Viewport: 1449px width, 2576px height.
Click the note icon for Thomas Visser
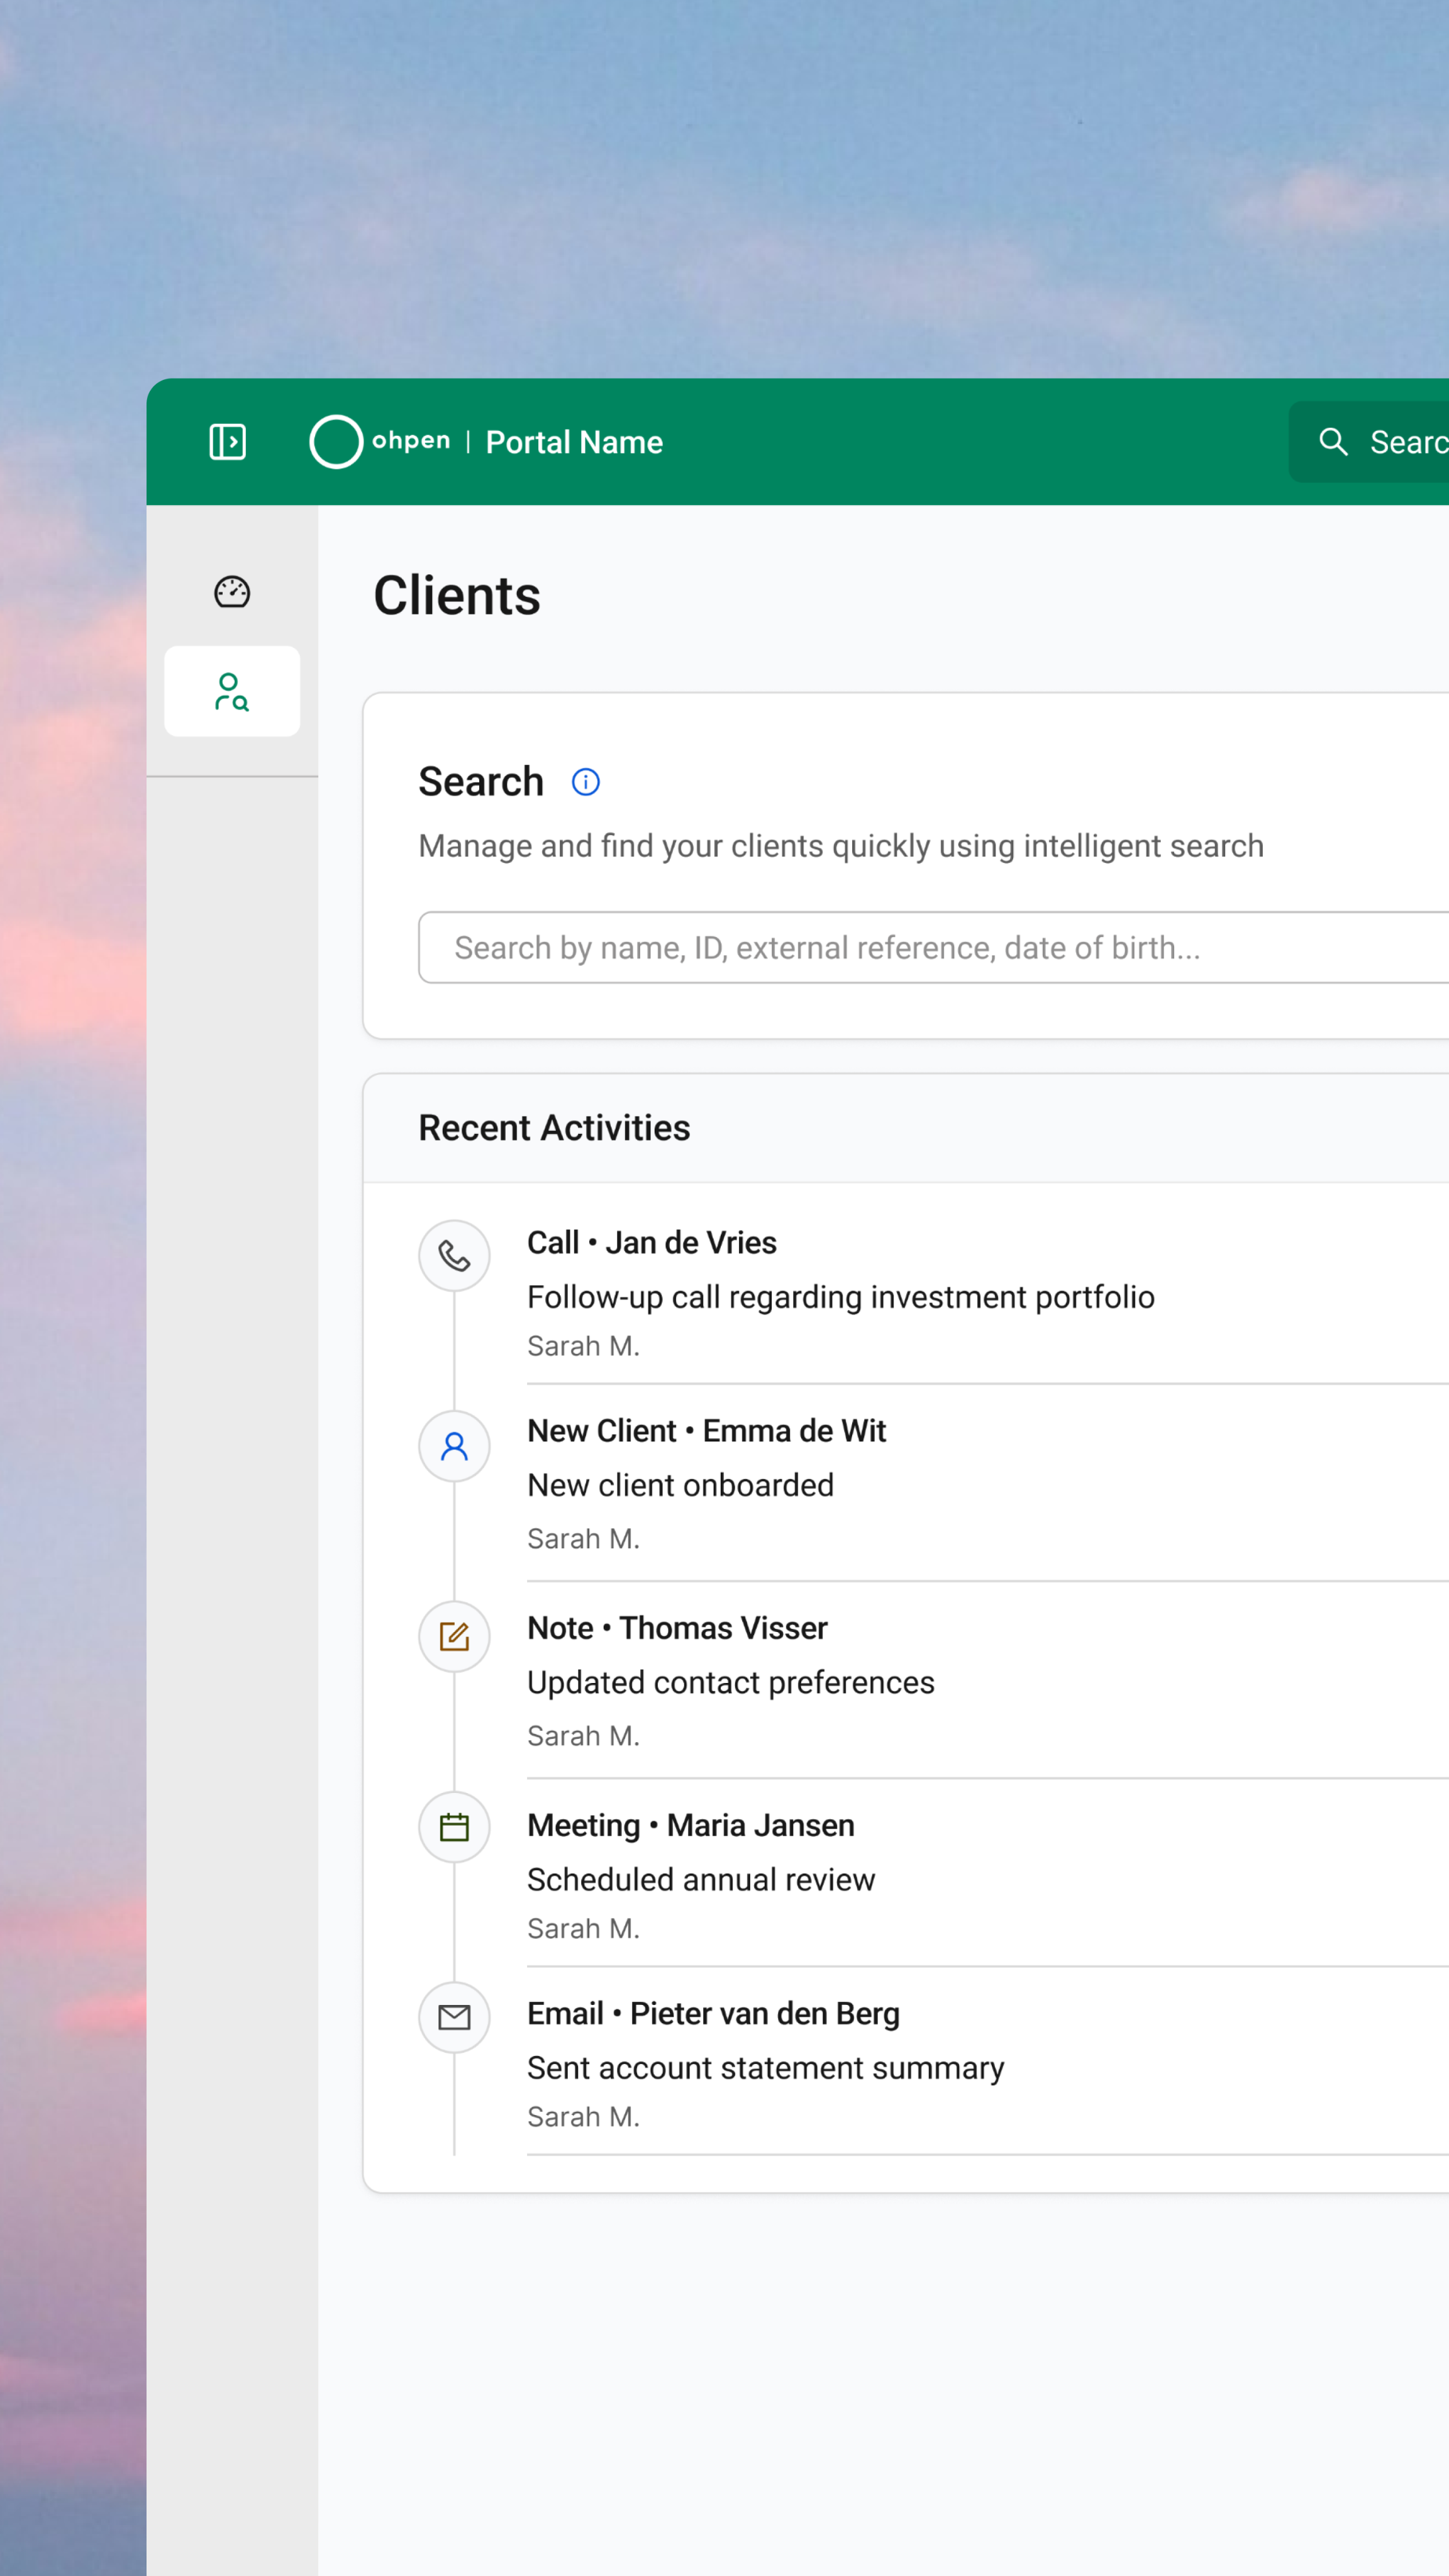pyautogui.click(x=454, y=1637)
